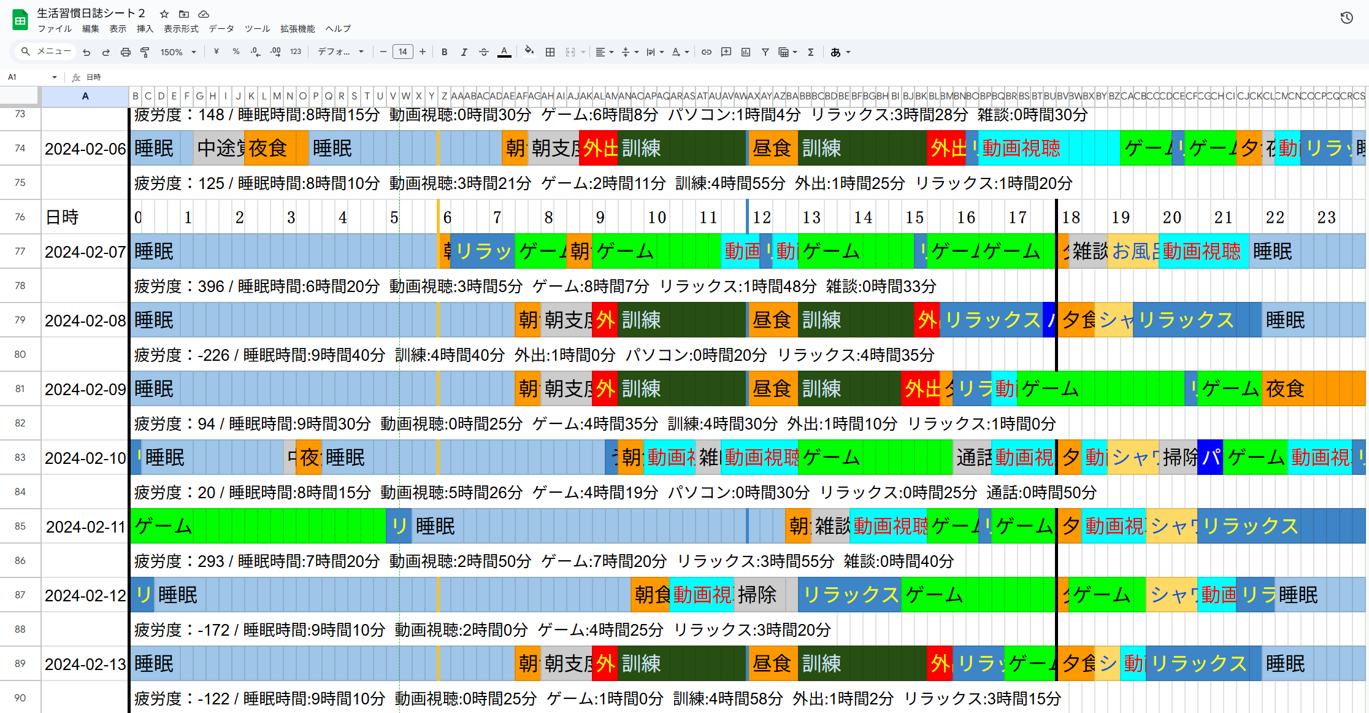The image size is (1369, 713).
Task: Open horizontal align dropdown
Action: [x=605, y=52]
